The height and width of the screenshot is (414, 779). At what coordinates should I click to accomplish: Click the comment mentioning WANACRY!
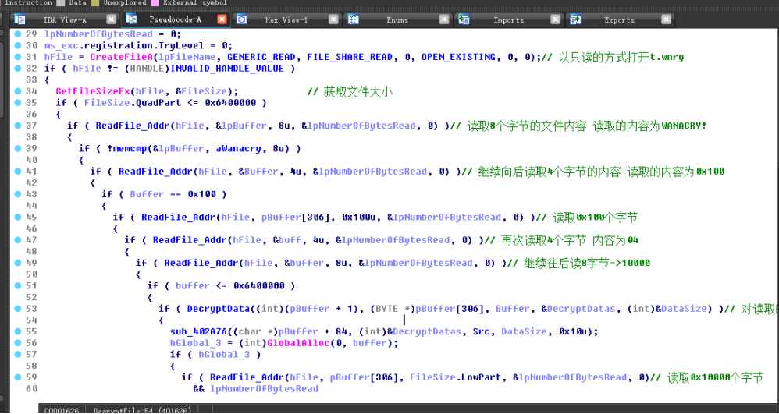pyautogui.click(x=578, y=126)
